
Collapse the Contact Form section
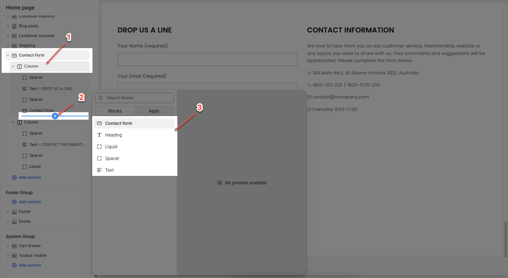point(8,55)
